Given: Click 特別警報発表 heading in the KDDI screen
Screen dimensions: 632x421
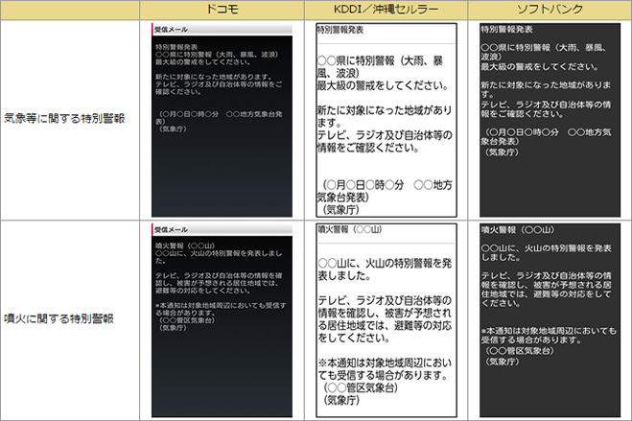Looking at the screenshot, I should [340, 30].
